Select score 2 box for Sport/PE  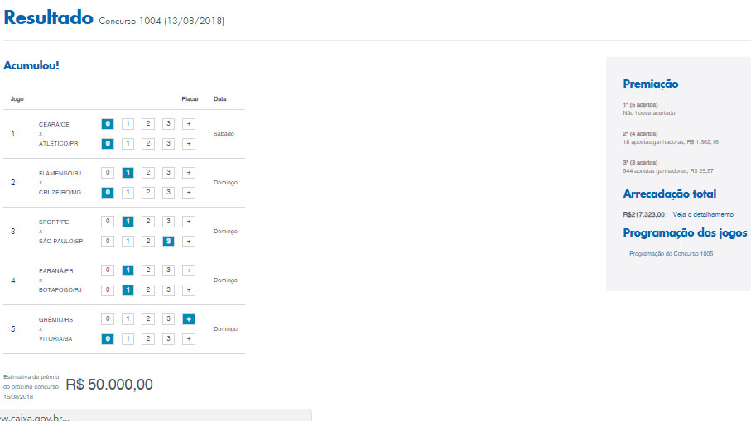148,222
